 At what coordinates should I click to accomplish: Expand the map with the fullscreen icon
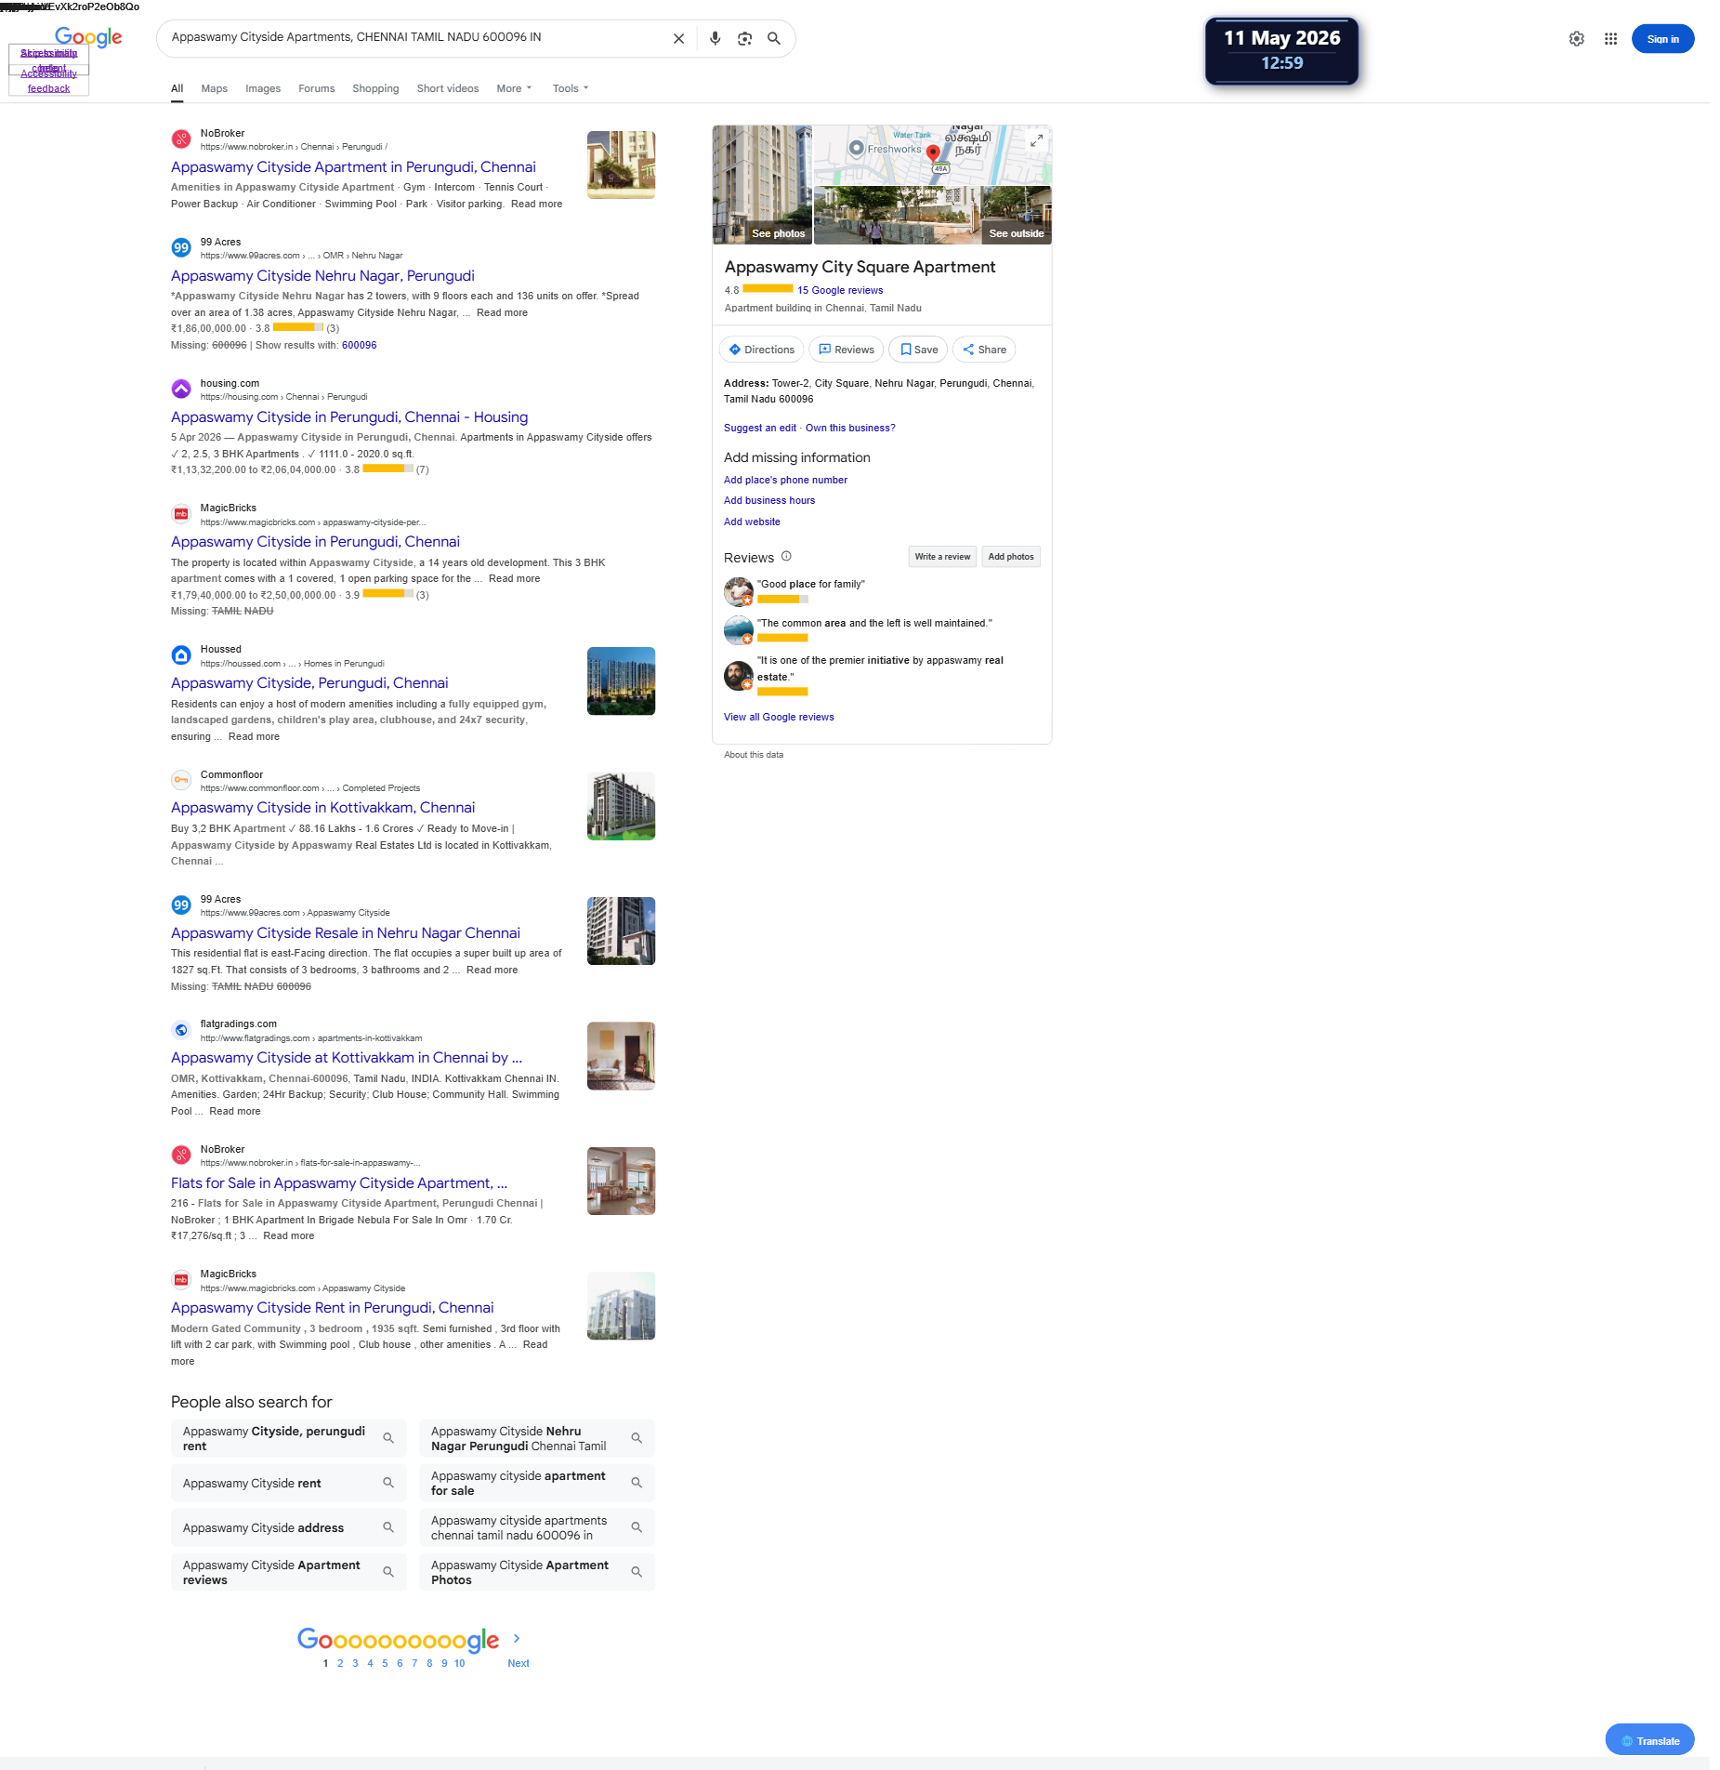[1036, 140]
